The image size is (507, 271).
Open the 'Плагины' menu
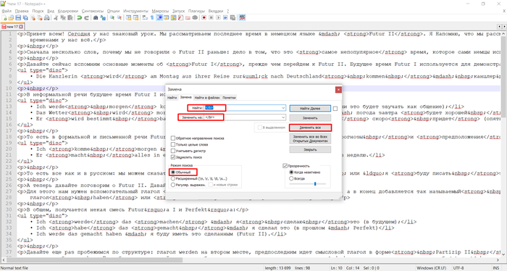pyautogui.click(x=196, y=11)
